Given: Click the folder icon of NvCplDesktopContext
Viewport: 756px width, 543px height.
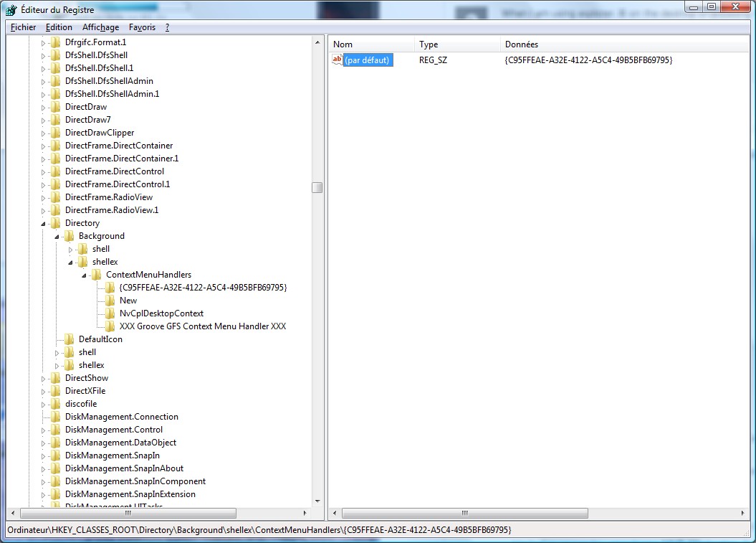Looking at the screenshot, I should point(110,313).
